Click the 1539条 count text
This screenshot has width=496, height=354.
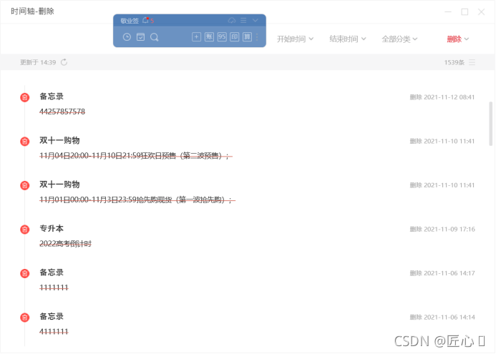point(454,62)
